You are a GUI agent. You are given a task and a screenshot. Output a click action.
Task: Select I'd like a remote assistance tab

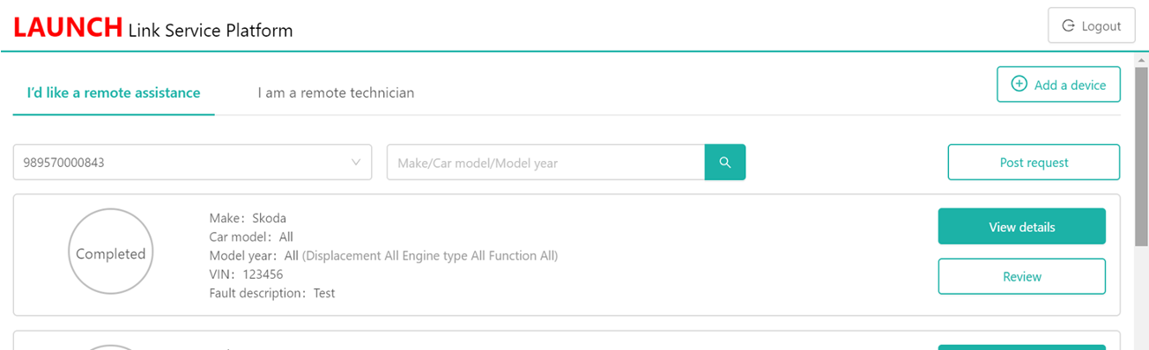click(x=114, y=92)
